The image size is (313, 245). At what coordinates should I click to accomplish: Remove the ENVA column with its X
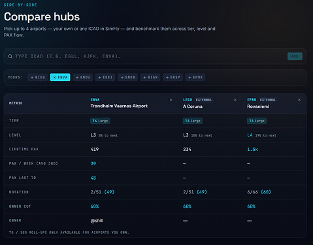[x=171, y=100]
